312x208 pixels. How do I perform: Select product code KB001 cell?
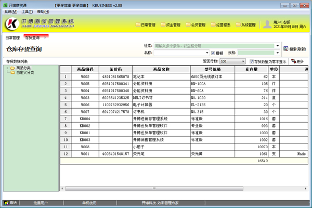(x=85, y=133)
